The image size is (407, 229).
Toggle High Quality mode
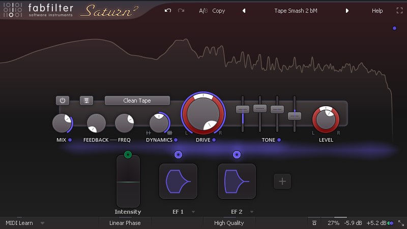pos(228,223)
